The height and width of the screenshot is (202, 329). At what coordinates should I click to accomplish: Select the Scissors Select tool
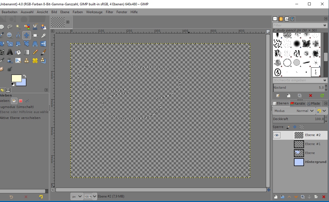(x=35, y=27)
